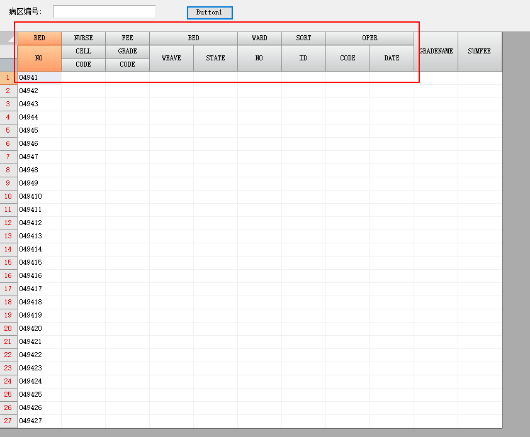
Task: Click the BED group header above WEAVE and STATE
Action: pyautogui.click(x=193, y=38)
